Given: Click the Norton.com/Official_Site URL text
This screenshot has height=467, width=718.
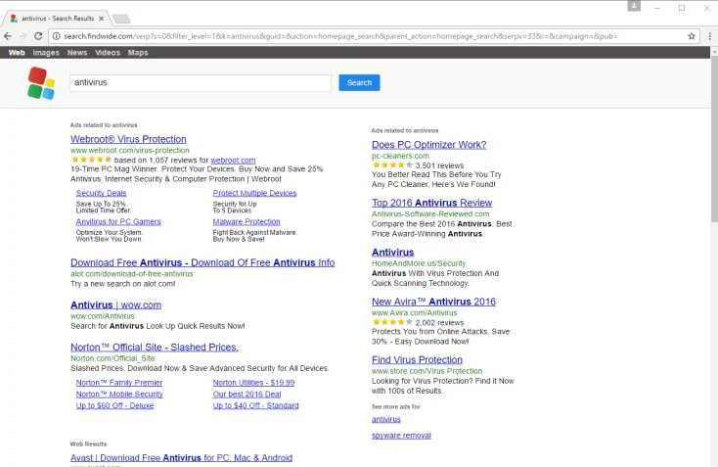Looking at the screenshot, I should click(112, 358).
